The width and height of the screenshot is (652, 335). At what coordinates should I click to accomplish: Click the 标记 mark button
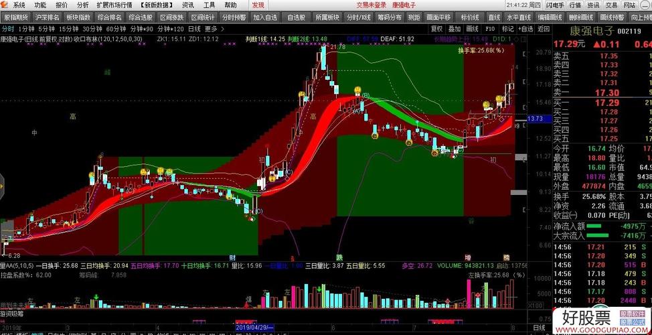pyautogui.click(x=507, y=29)
